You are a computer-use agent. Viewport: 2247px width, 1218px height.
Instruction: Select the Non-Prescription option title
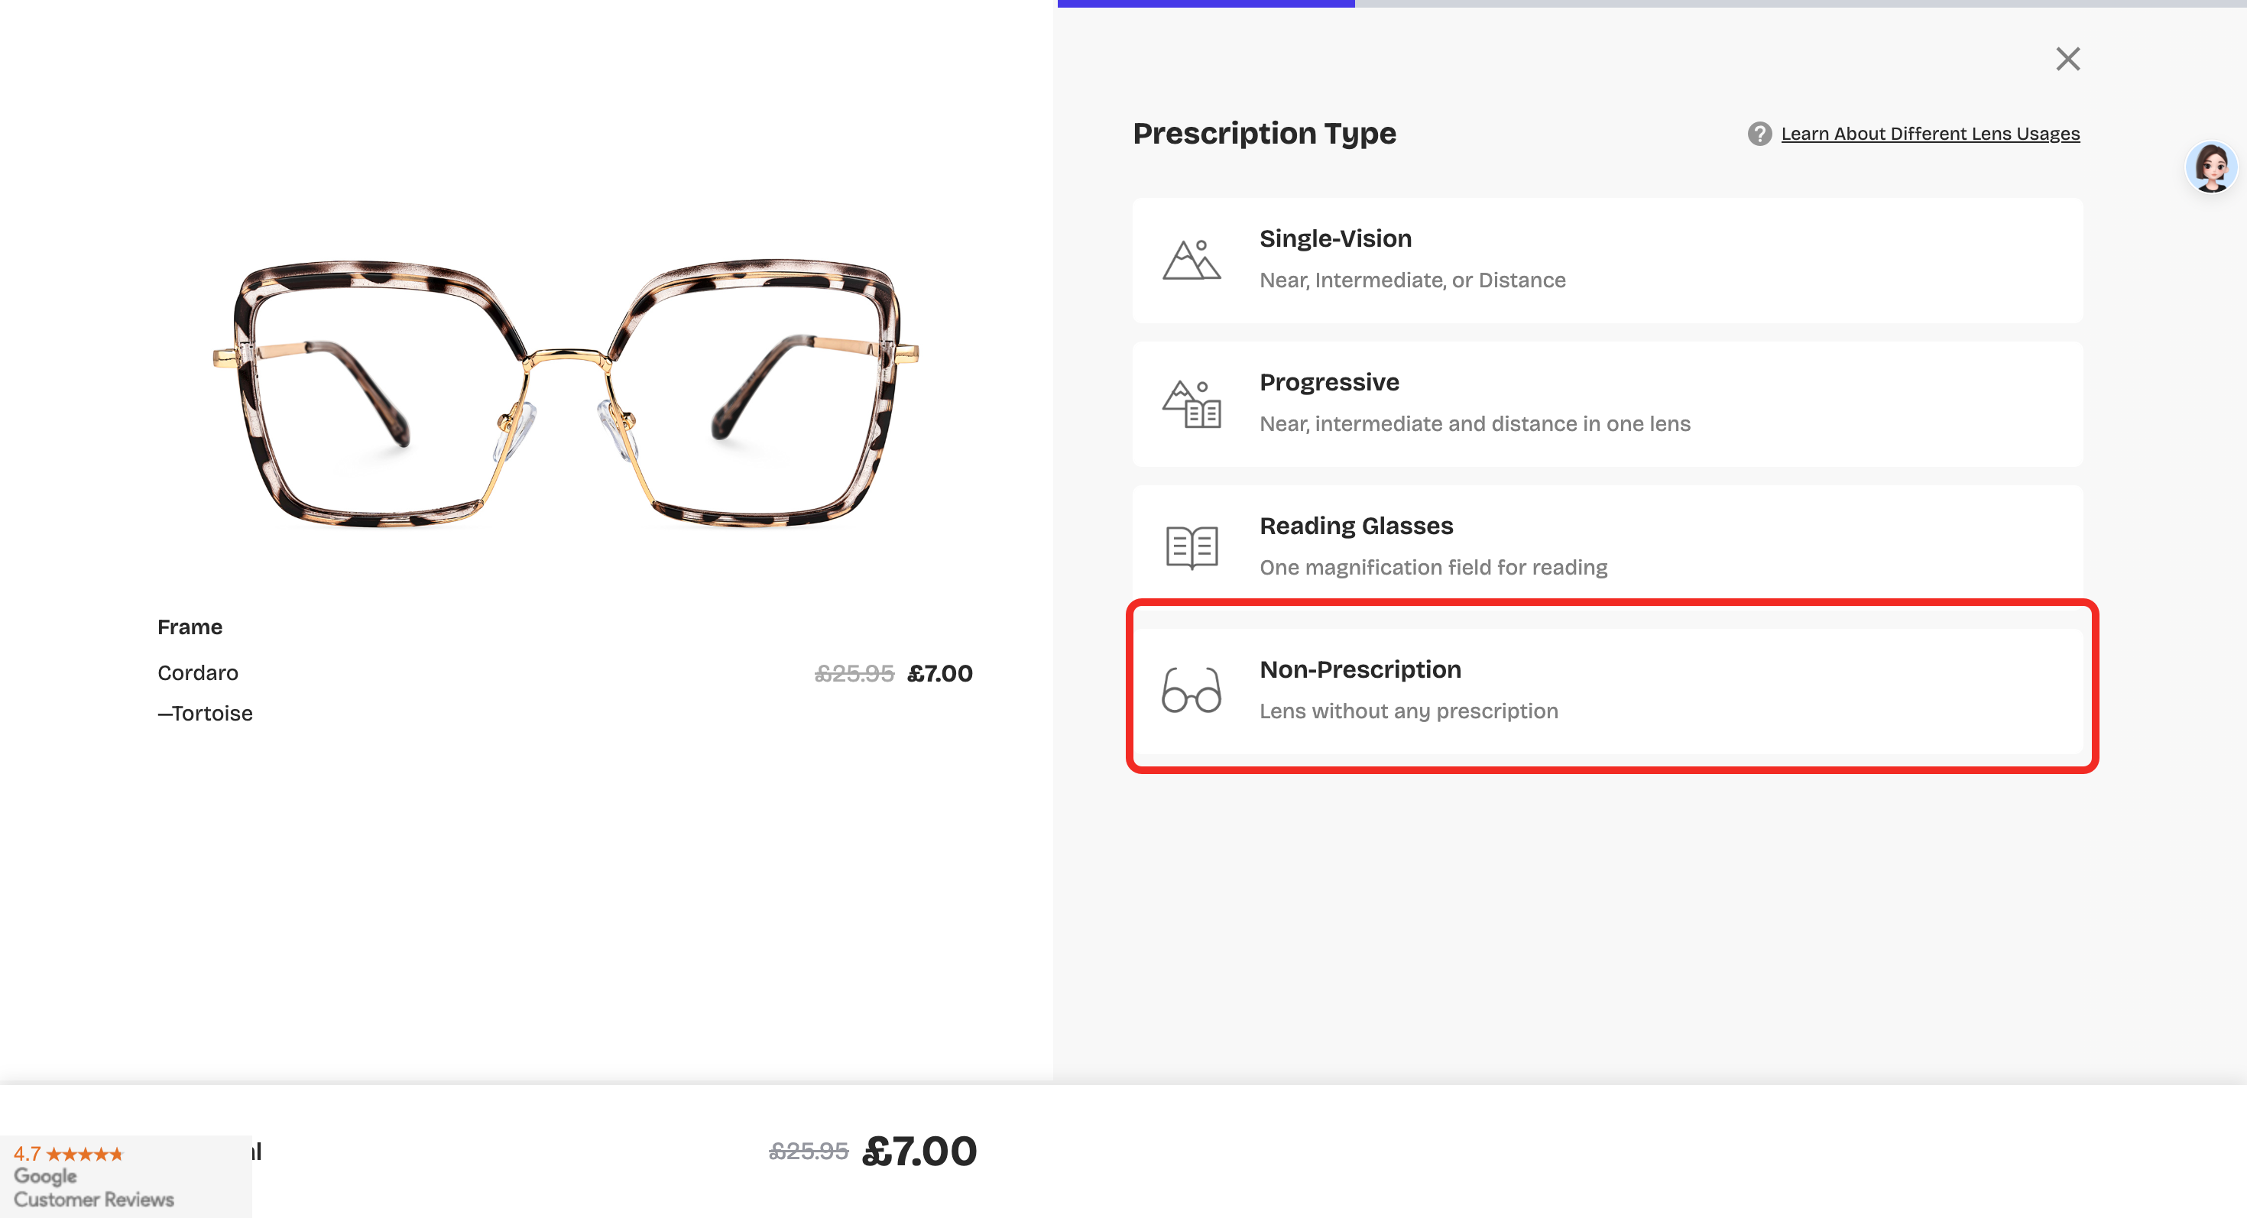pos(1359,669)
